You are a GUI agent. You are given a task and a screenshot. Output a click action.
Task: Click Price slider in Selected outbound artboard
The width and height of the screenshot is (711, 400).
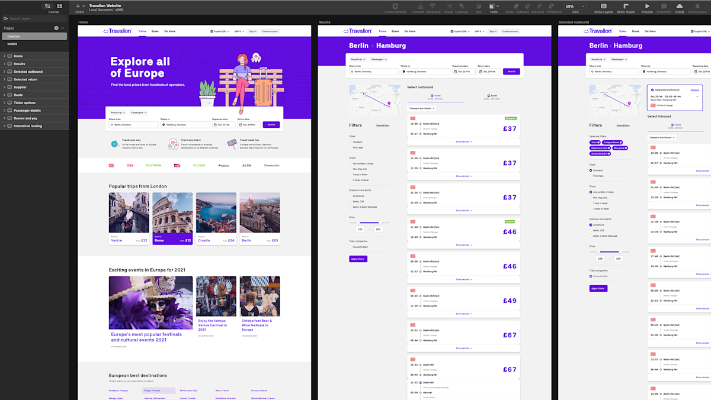(x=609, y=251)
